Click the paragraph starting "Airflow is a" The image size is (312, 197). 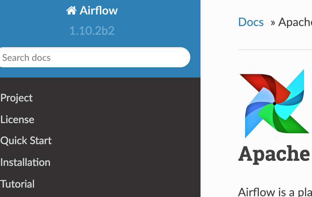tap(275, 192)
